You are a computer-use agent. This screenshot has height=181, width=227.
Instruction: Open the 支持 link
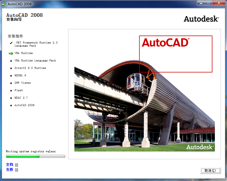[x=9, y=170]
